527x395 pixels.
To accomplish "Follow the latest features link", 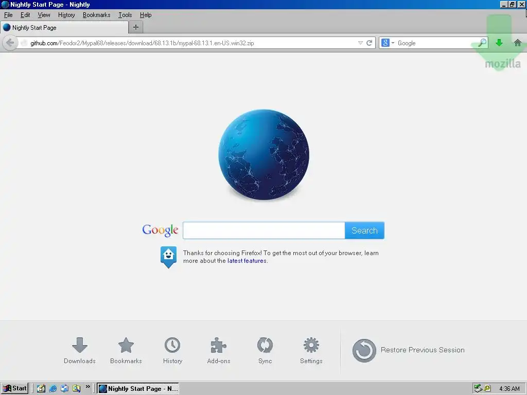I will (247, 261).
